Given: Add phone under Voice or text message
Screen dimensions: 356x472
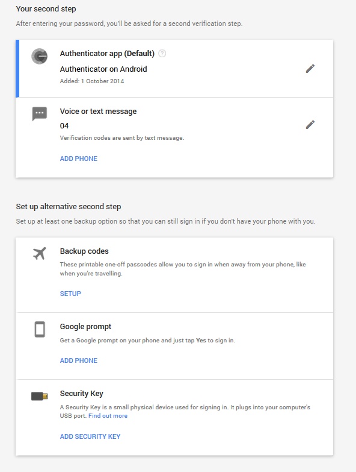Looking at the screenshot, I should click(x=79, y=159).
